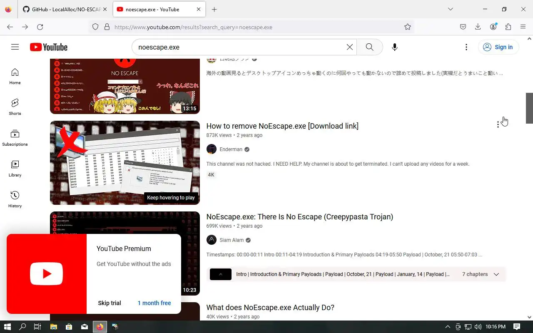Visit the Siam Alam channel name
This screenshot has height=333, width=533.
pyautogui.click(x=232, y=240)
